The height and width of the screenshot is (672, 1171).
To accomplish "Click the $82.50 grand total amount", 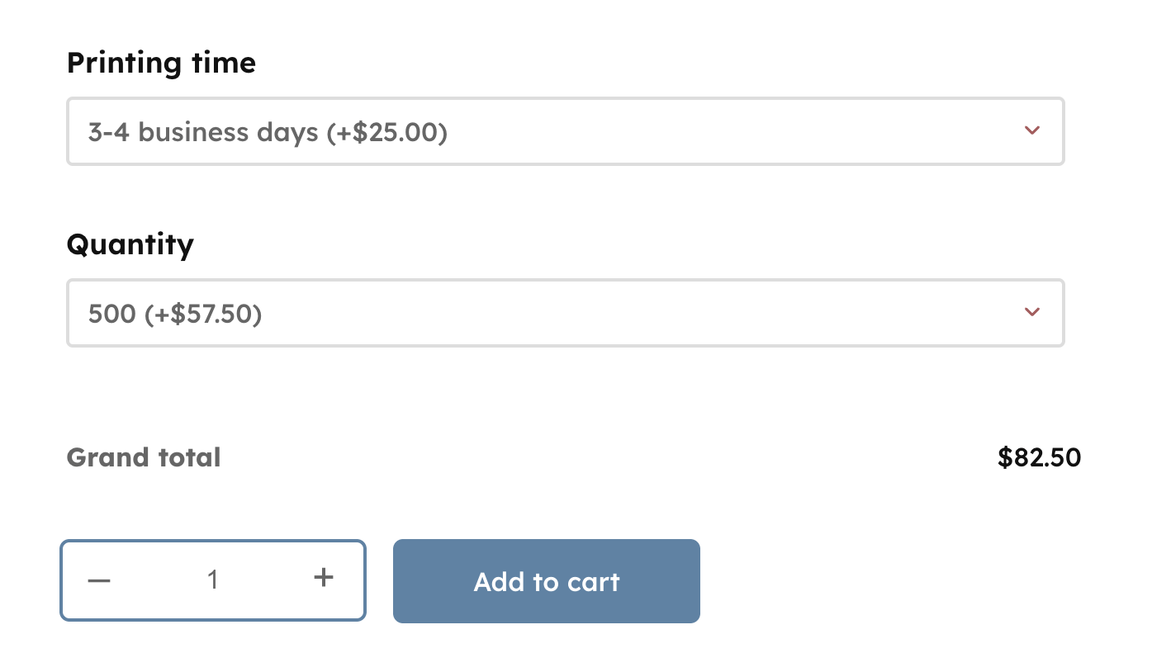I will pyautogui.click(x=1039, y=457).
